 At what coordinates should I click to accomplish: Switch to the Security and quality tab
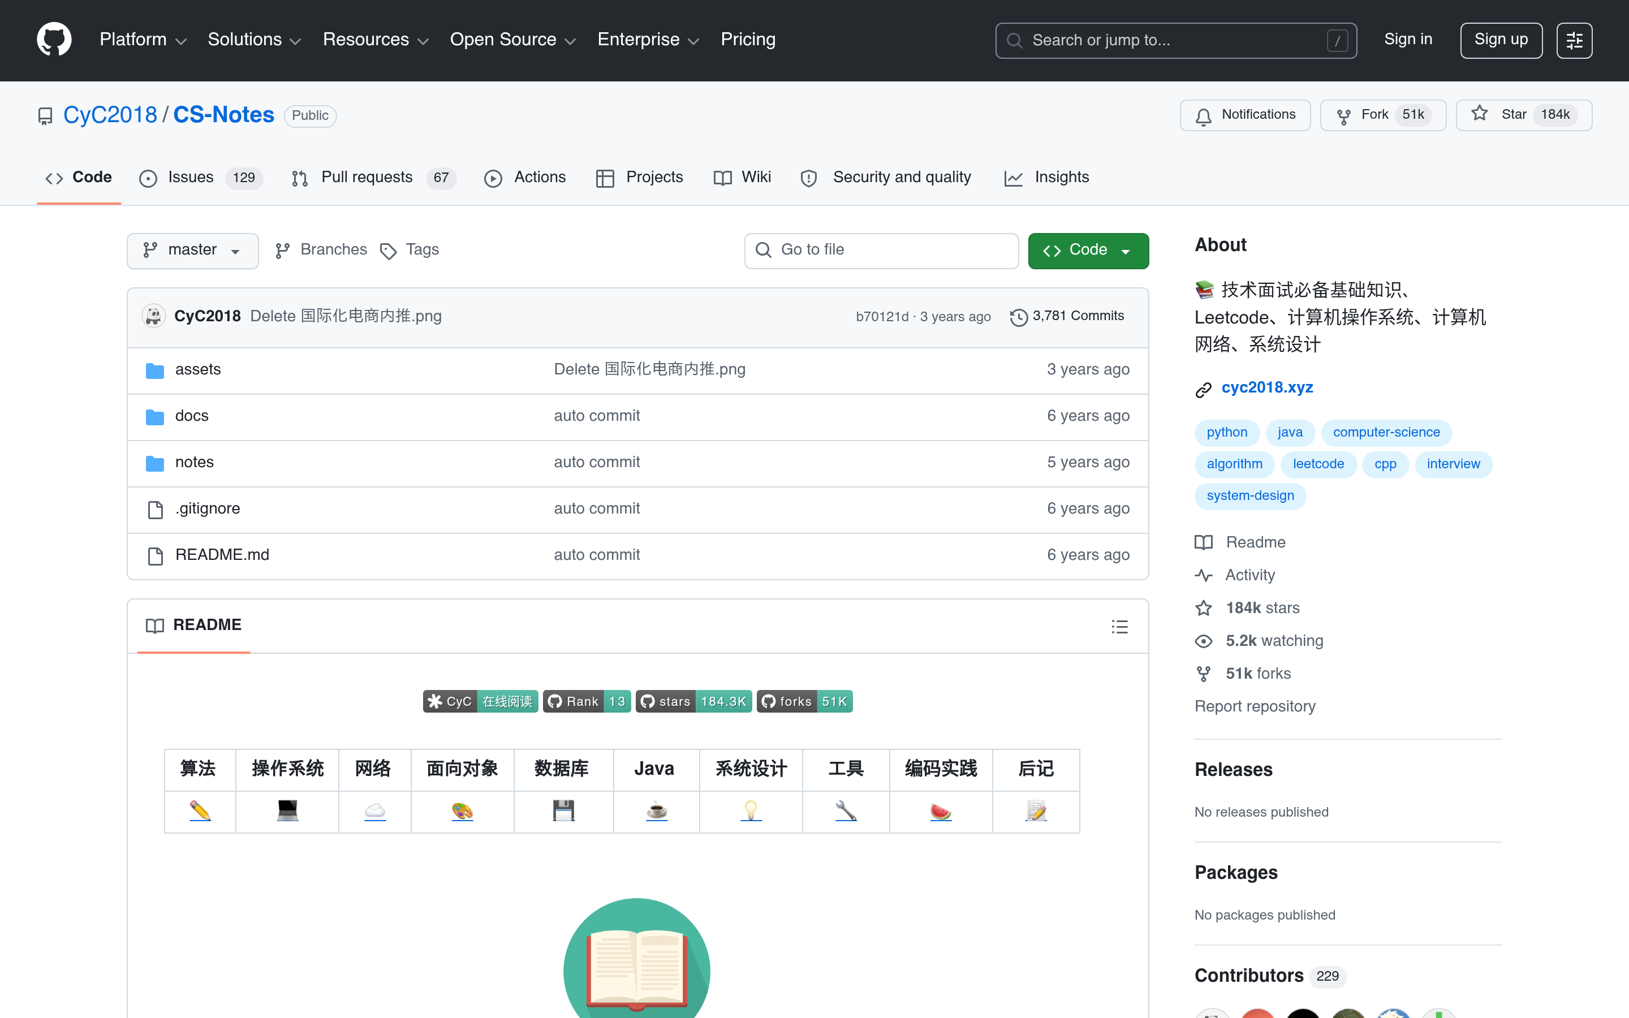point(885,178)
